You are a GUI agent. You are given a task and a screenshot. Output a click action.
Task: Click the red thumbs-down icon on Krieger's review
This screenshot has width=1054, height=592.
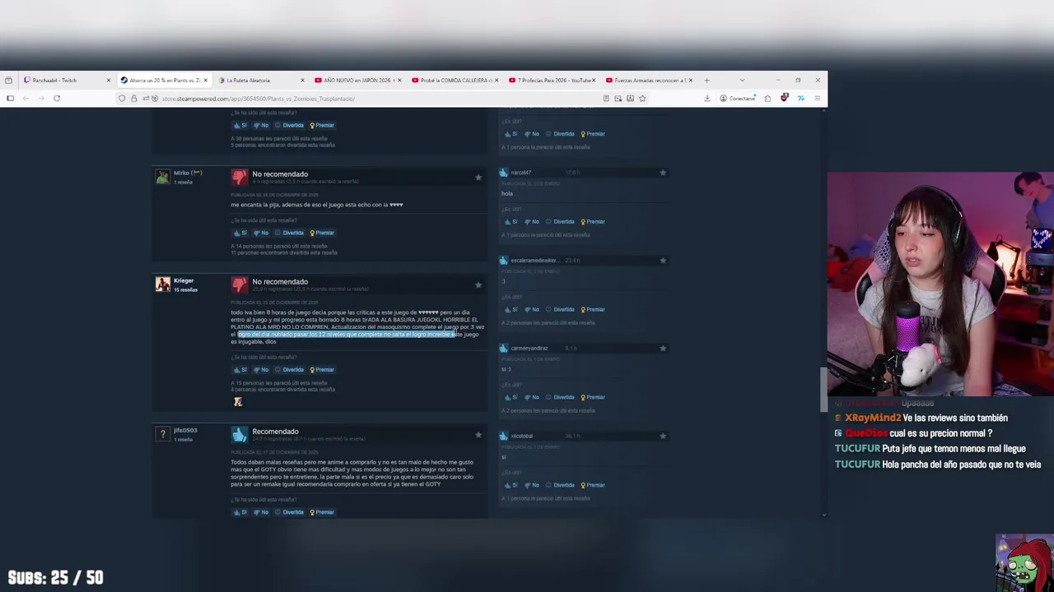[239, 284]
